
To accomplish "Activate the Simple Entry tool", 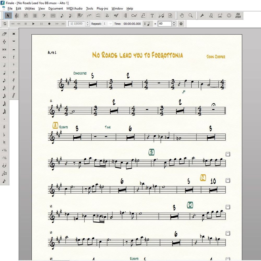I will (62, 16).
